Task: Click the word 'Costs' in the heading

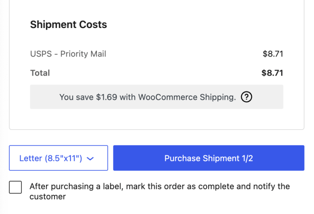Action: [x=93, y=24]
